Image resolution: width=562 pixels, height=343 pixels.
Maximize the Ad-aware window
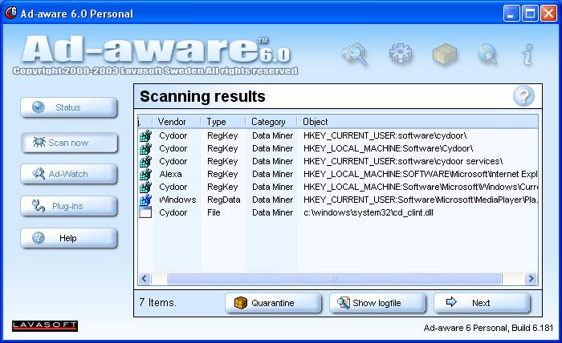coord(530,14)
